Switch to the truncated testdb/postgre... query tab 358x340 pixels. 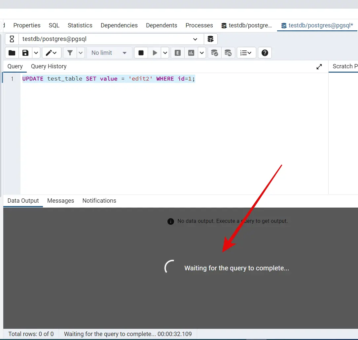point(247,25)
